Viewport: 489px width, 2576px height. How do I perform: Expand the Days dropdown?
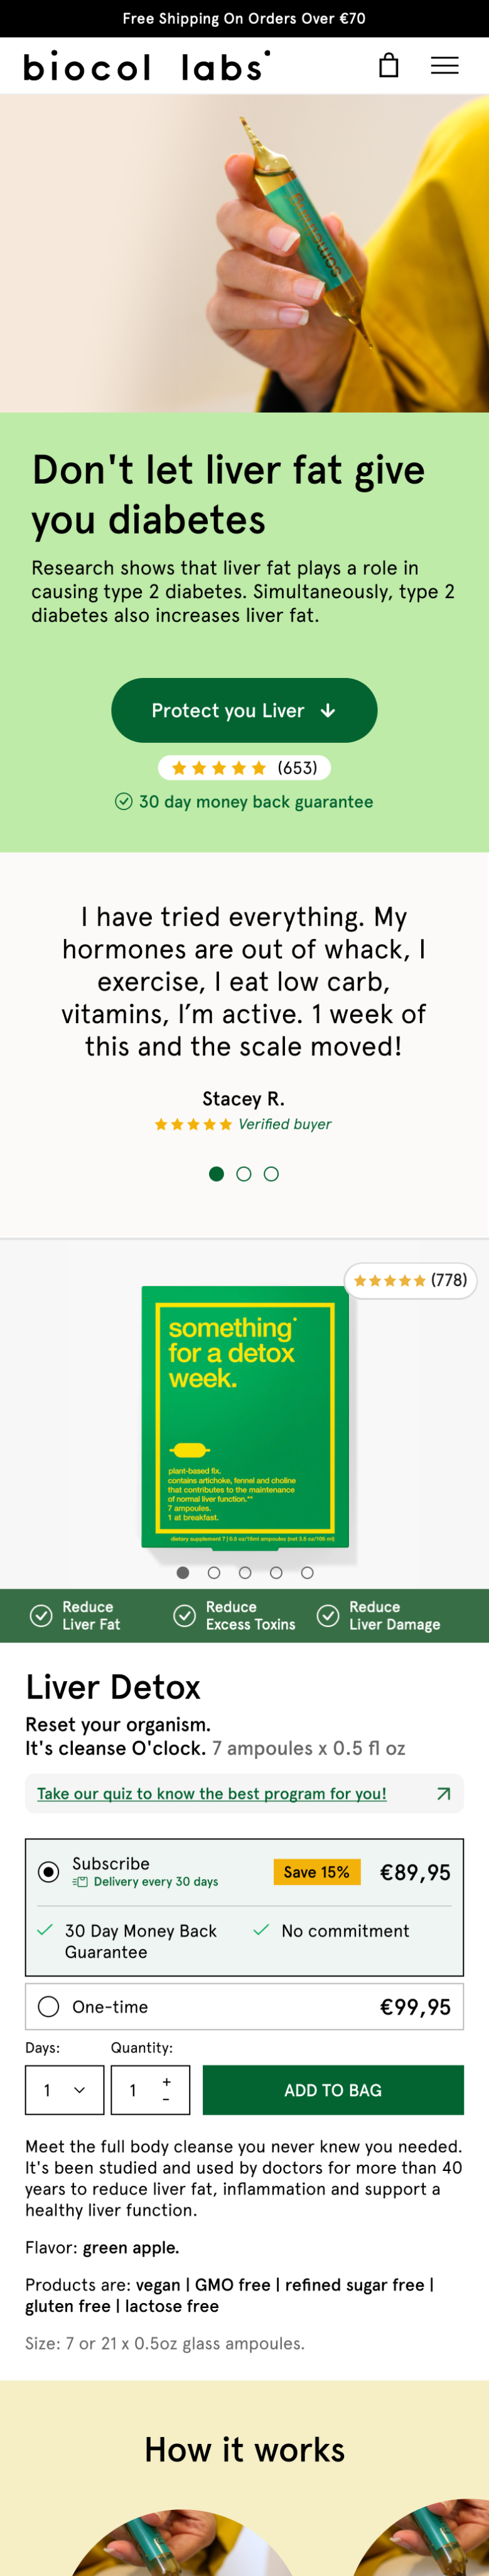click(65, 2089)
